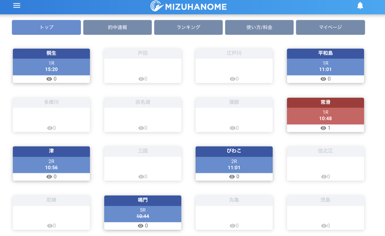Screen dimensions: 385x236
Task: Click the eye icon on 桐生 card
Action: point(48,79)
